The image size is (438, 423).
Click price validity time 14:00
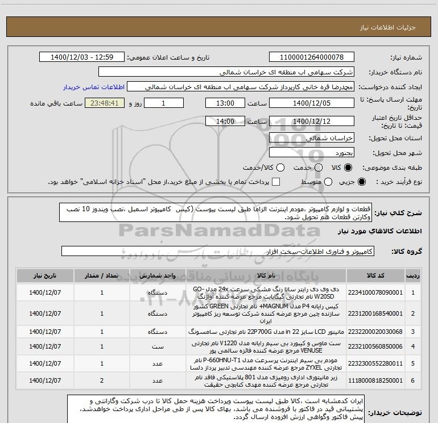click(x=225, y=121)
